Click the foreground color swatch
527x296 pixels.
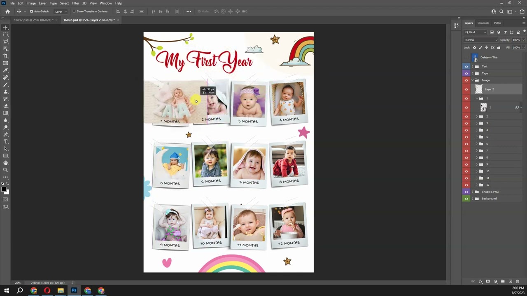[x=4, y=189]
